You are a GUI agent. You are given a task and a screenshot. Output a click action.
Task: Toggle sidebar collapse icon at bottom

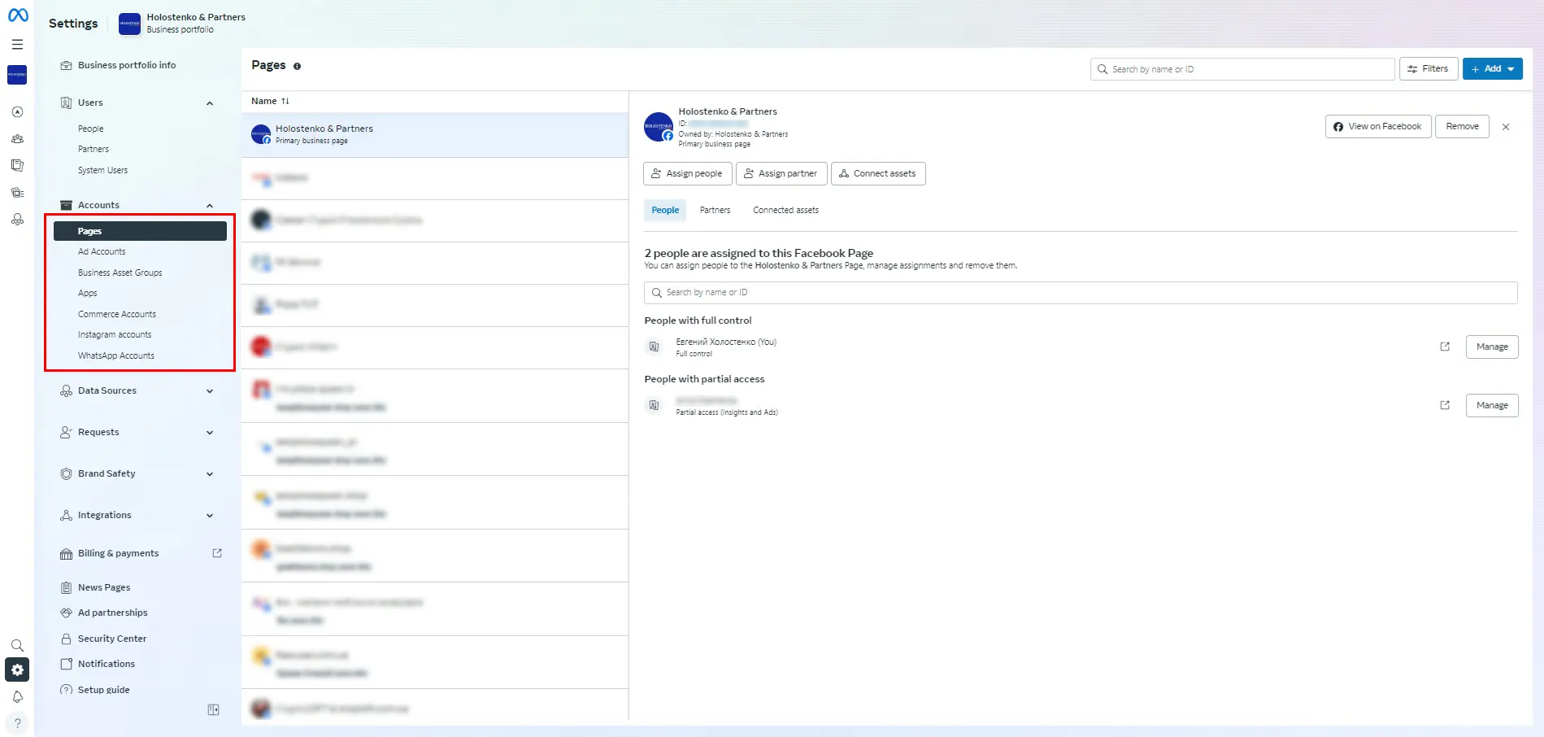[213, 710]
